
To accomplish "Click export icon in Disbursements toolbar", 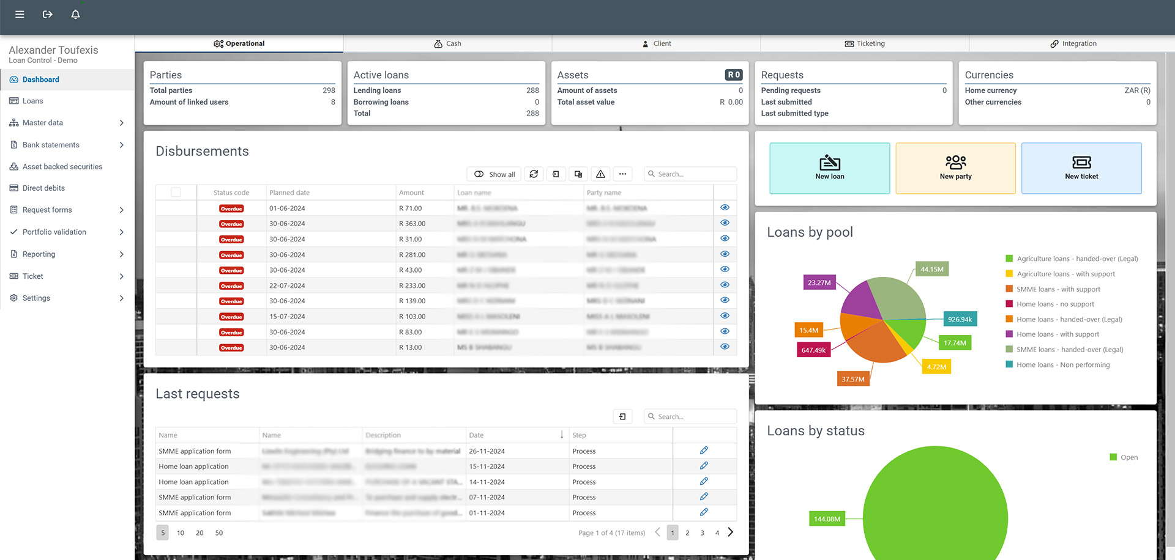I will (556, 174).
